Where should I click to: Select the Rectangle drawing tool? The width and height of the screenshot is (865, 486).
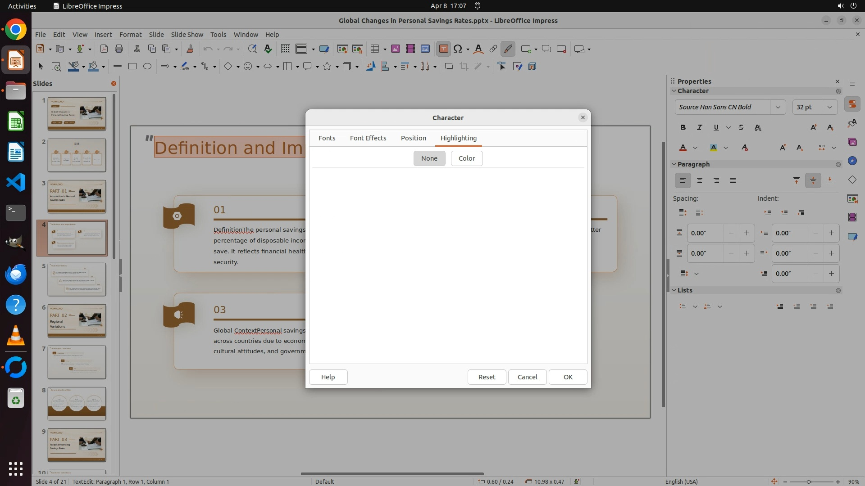[x=132, y=67]
